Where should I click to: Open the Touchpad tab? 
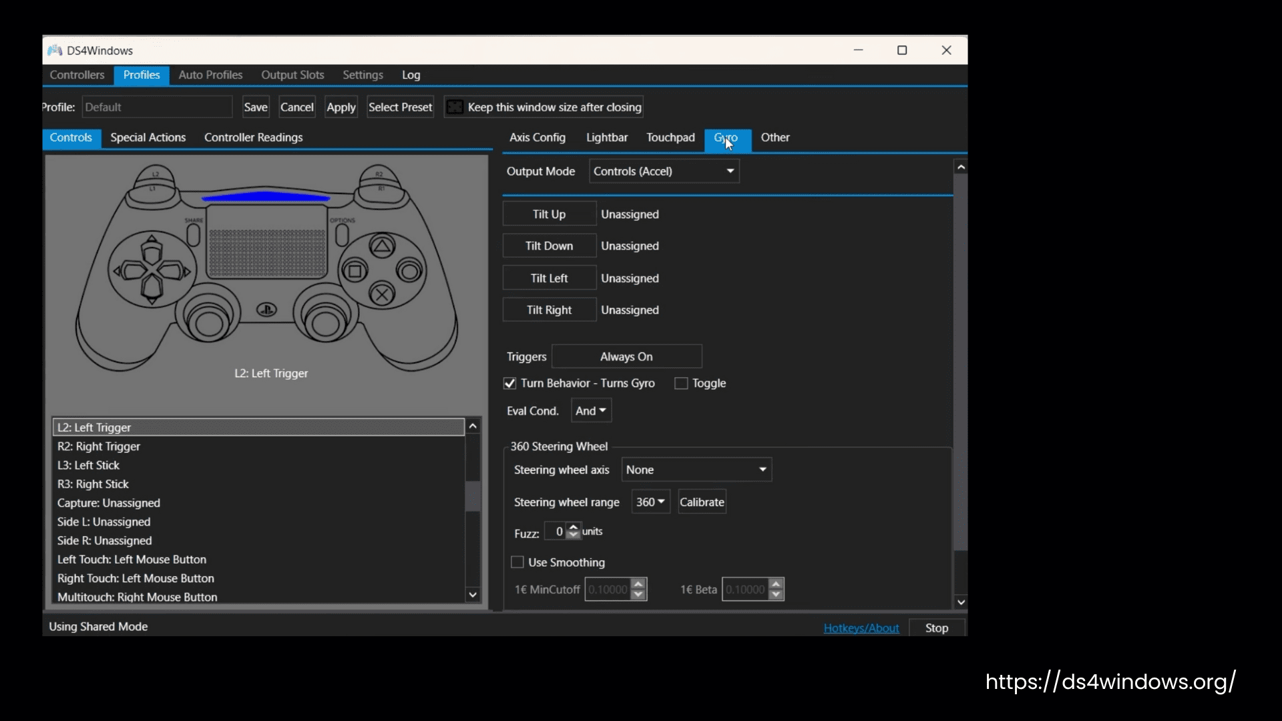[x=670, y=138]
